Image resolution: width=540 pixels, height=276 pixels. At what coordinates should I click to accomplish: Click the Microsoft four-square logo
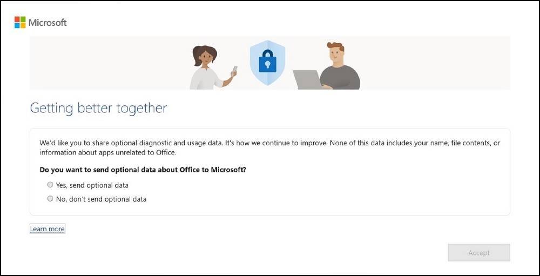point(20,22)
